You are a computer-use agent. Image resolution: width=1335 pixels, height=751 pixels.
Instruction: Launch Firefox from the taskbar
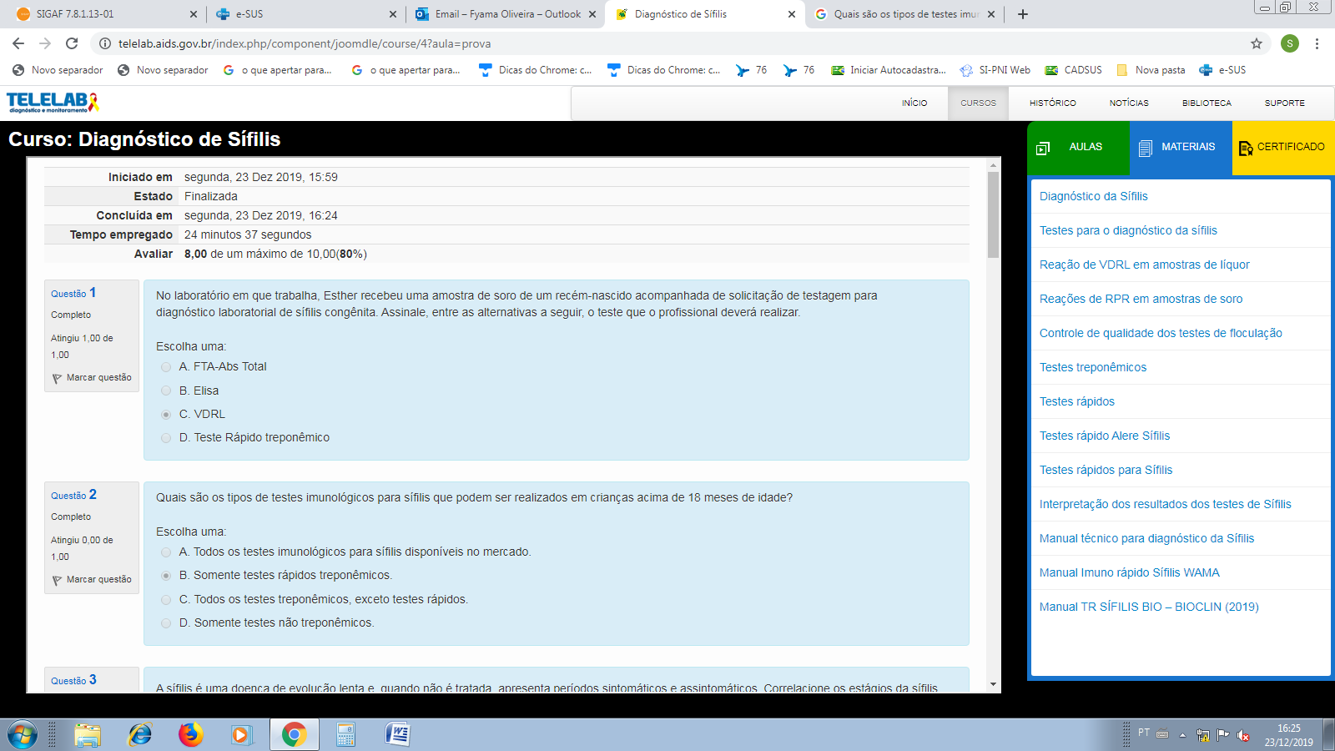click(x=190, y=735)
